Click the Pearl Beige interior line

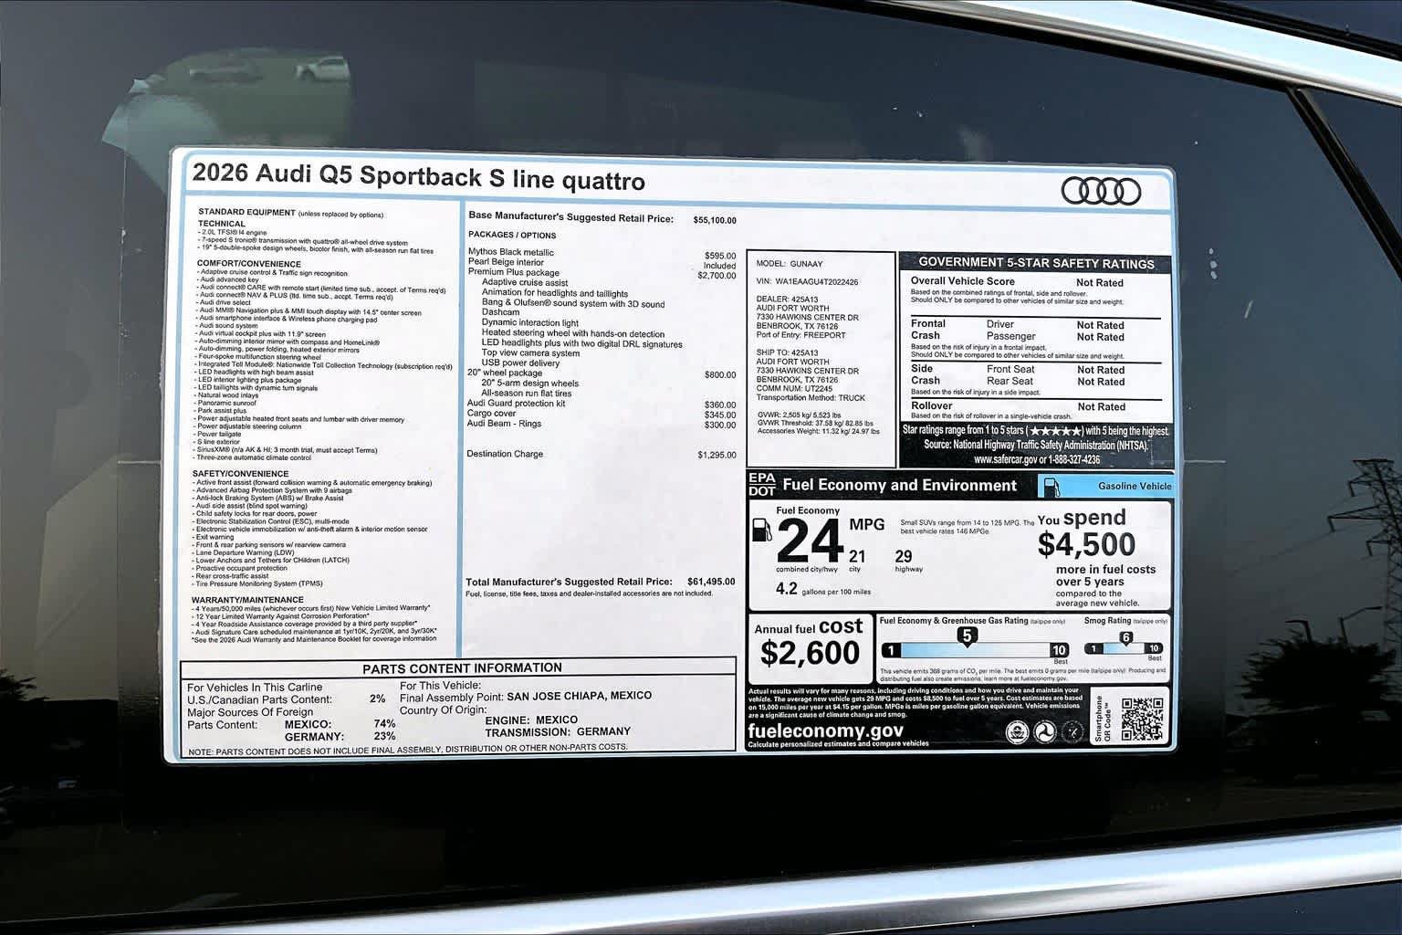tap(506, 262)
